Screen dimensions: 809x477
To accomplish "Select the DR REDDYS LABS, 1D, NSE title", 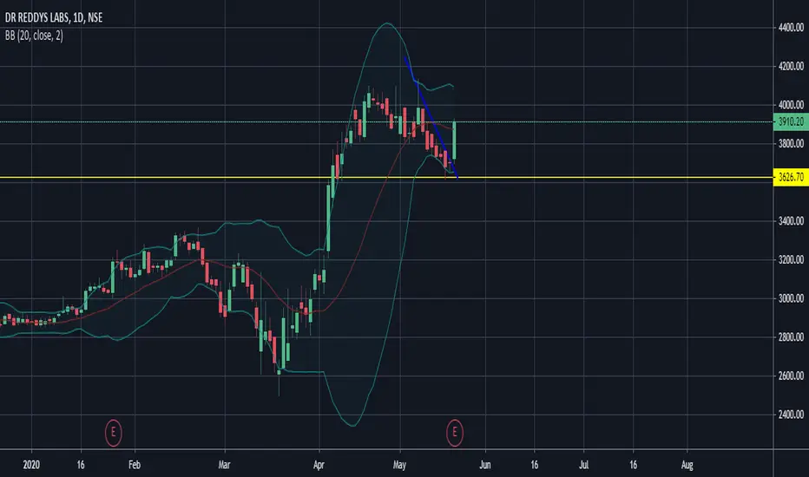I will coord(54,18).
